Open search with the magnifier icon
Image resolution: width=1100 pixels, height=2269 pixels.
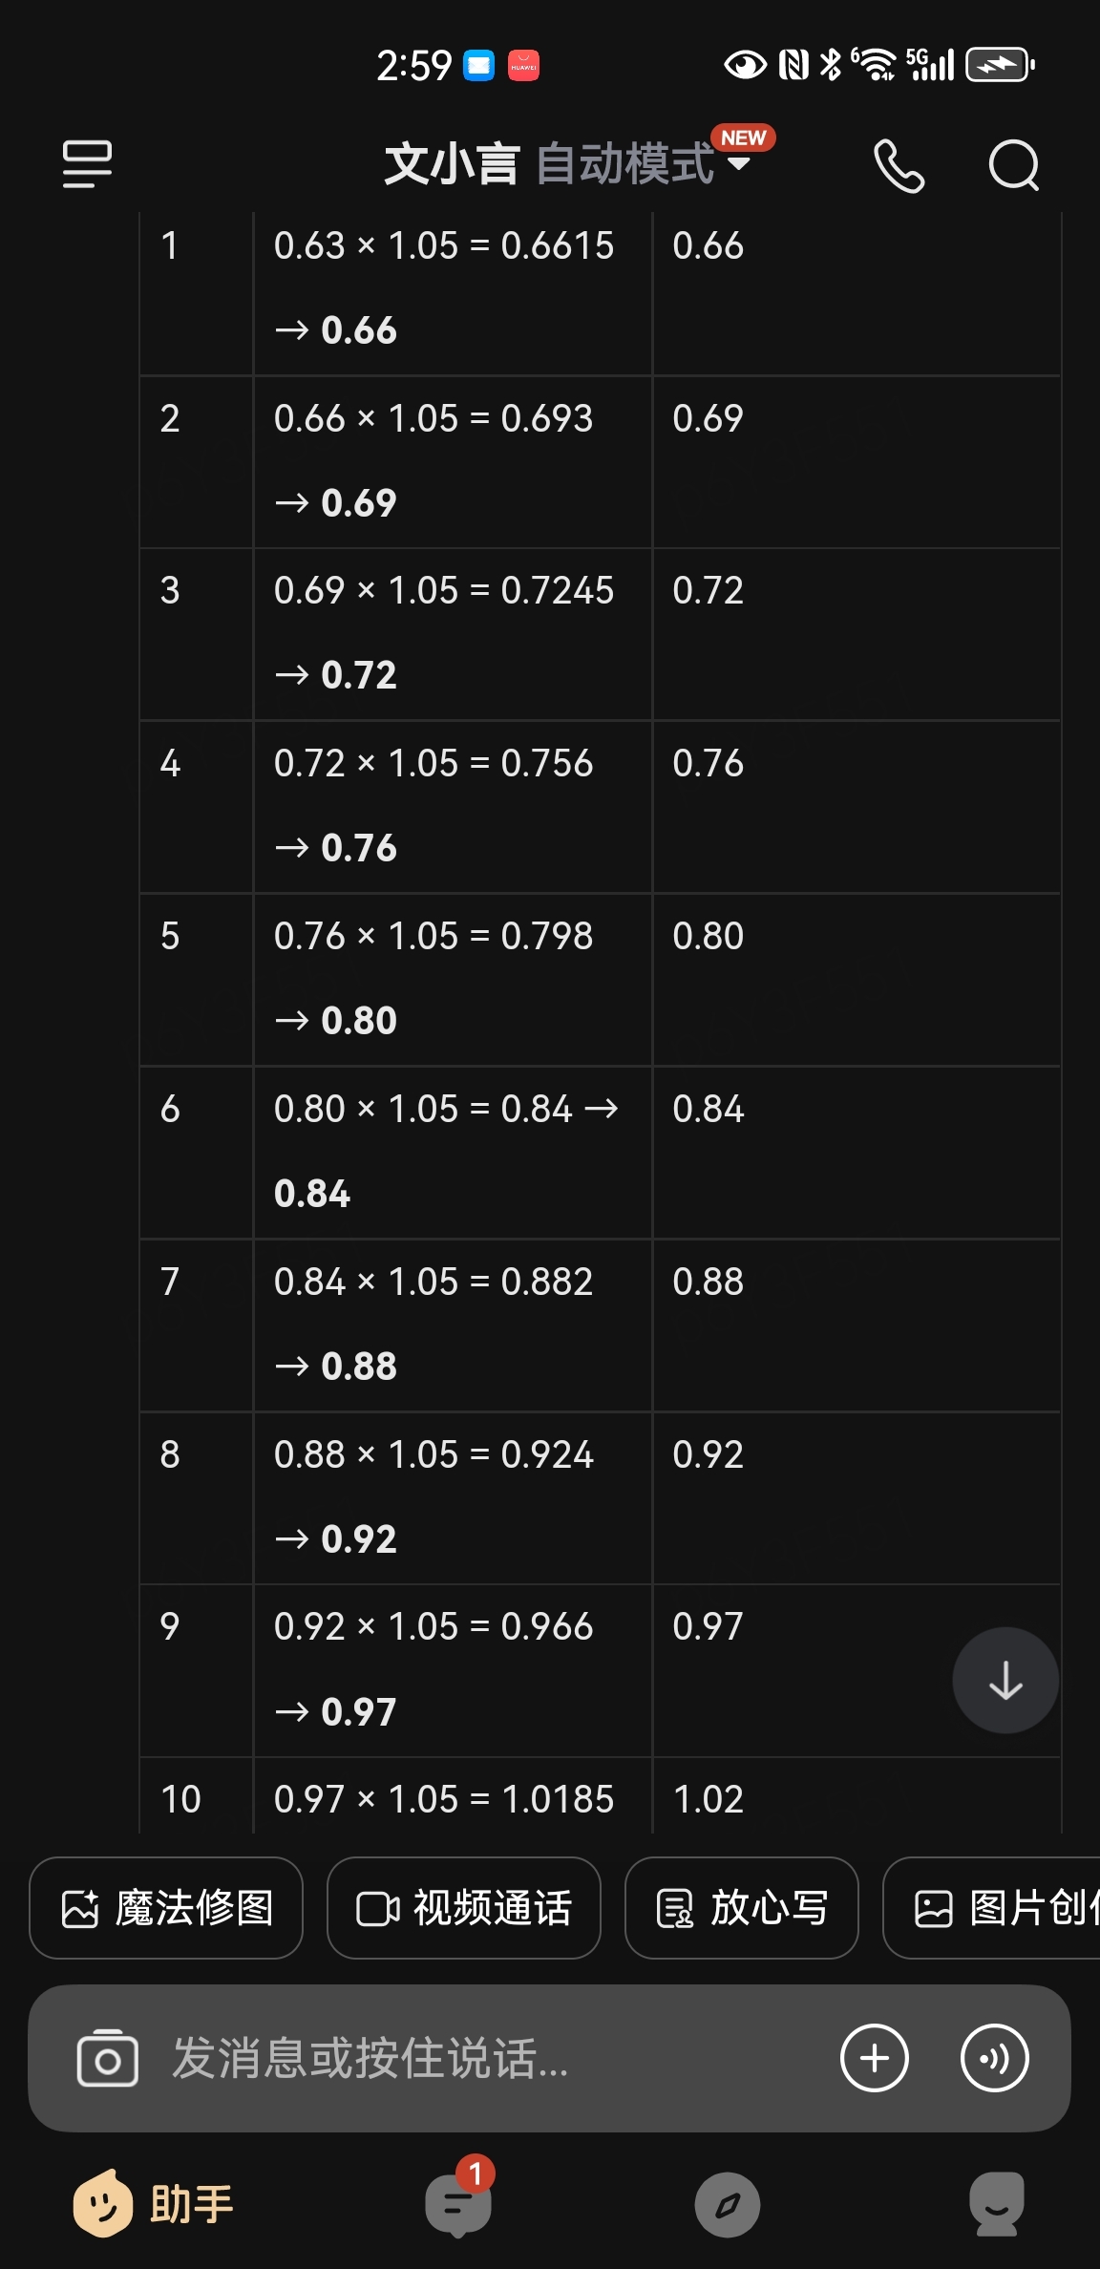coord(1013,165)
